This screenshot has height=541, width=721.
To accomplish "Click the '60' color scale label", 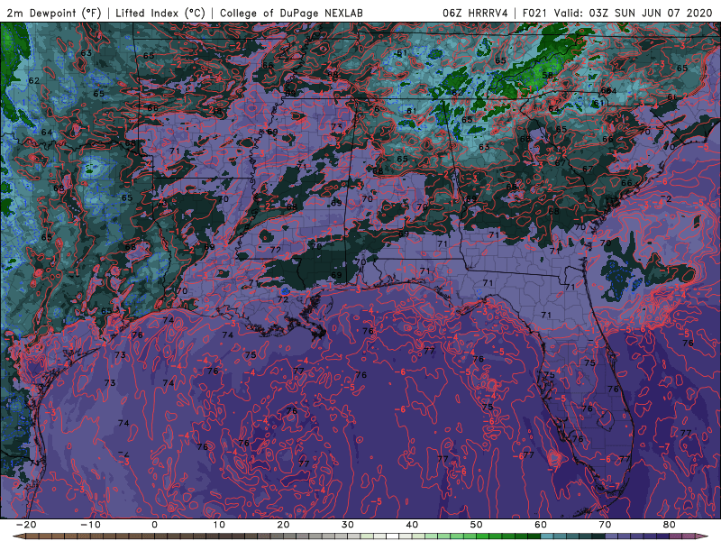I will 541,525.
